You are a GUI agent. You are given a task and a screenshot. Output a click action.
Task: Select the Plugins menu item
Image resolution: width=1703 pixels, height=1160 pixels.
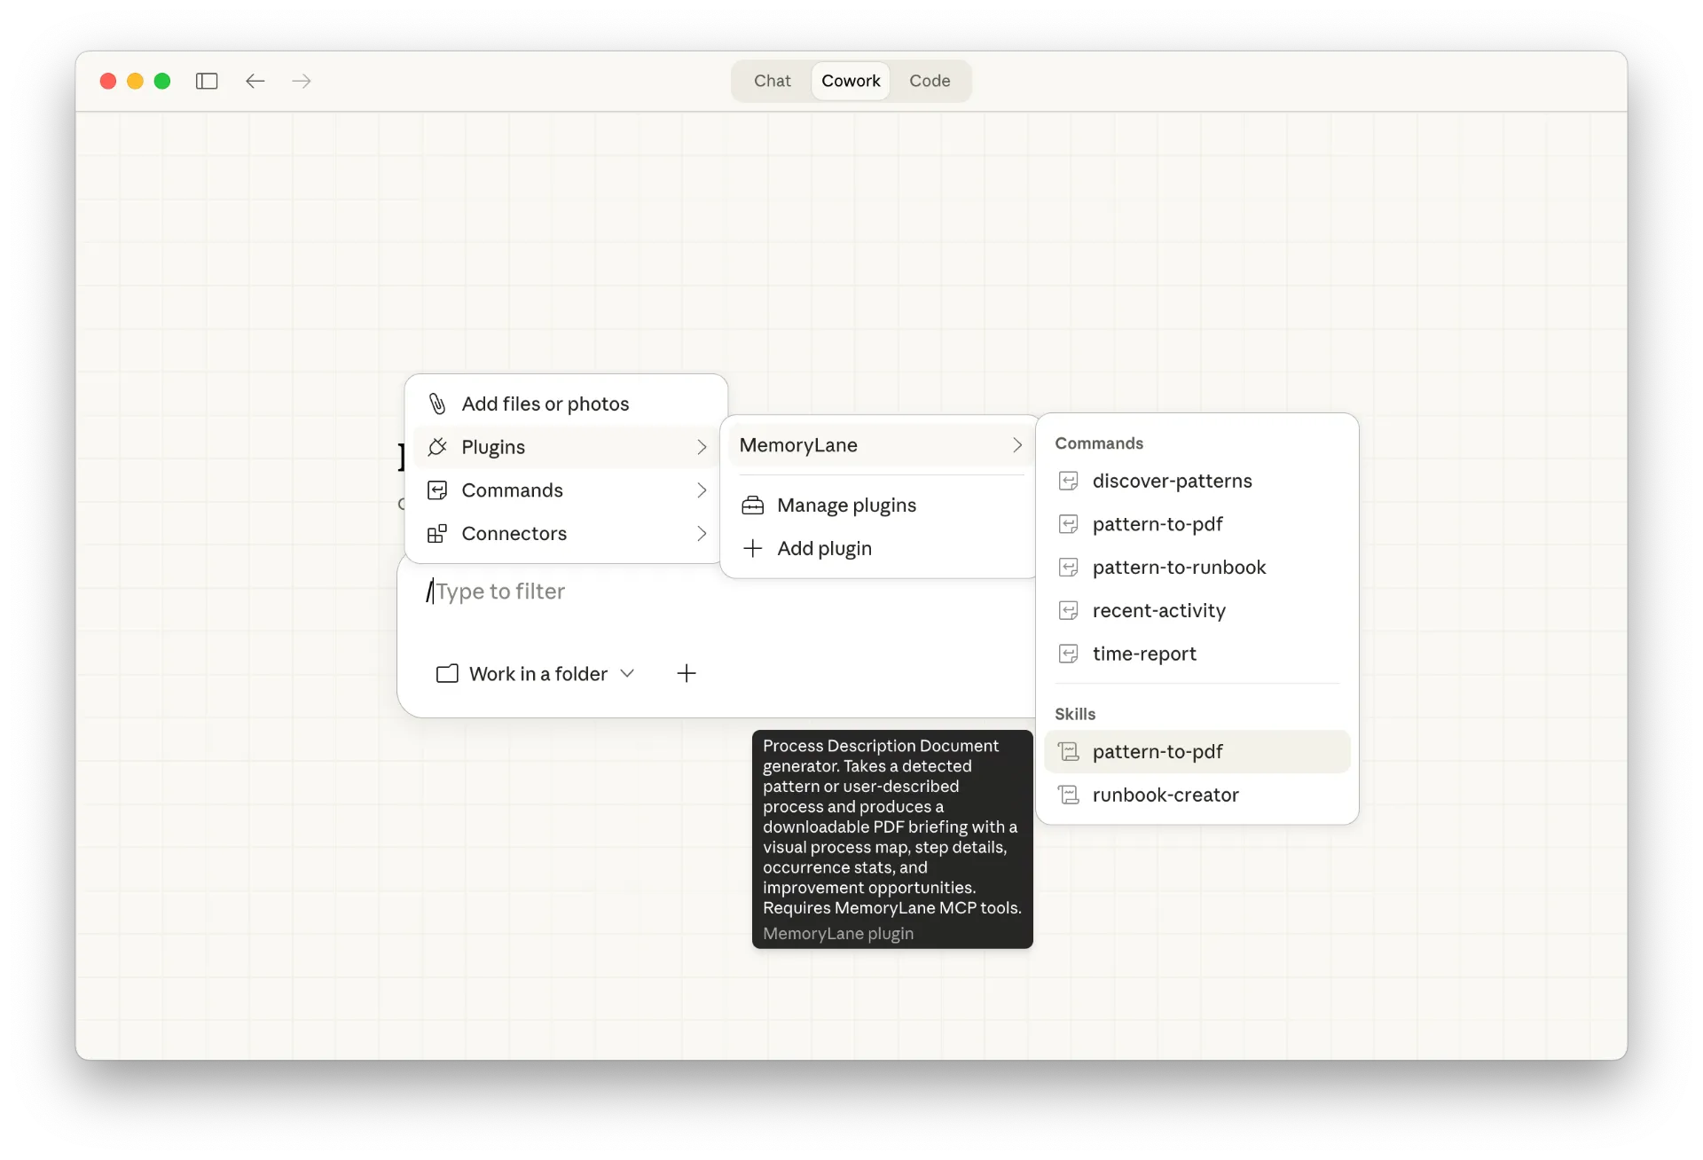click(493, 447)
